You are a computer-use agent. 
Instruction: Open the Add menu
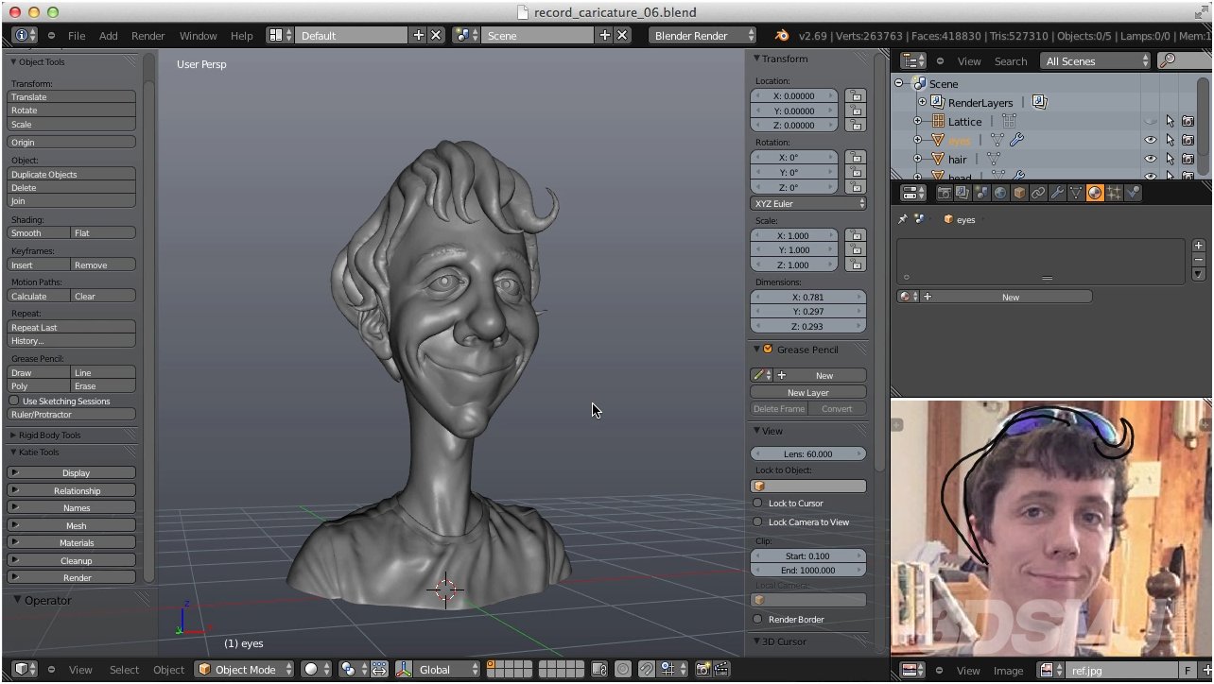[109, 35]
